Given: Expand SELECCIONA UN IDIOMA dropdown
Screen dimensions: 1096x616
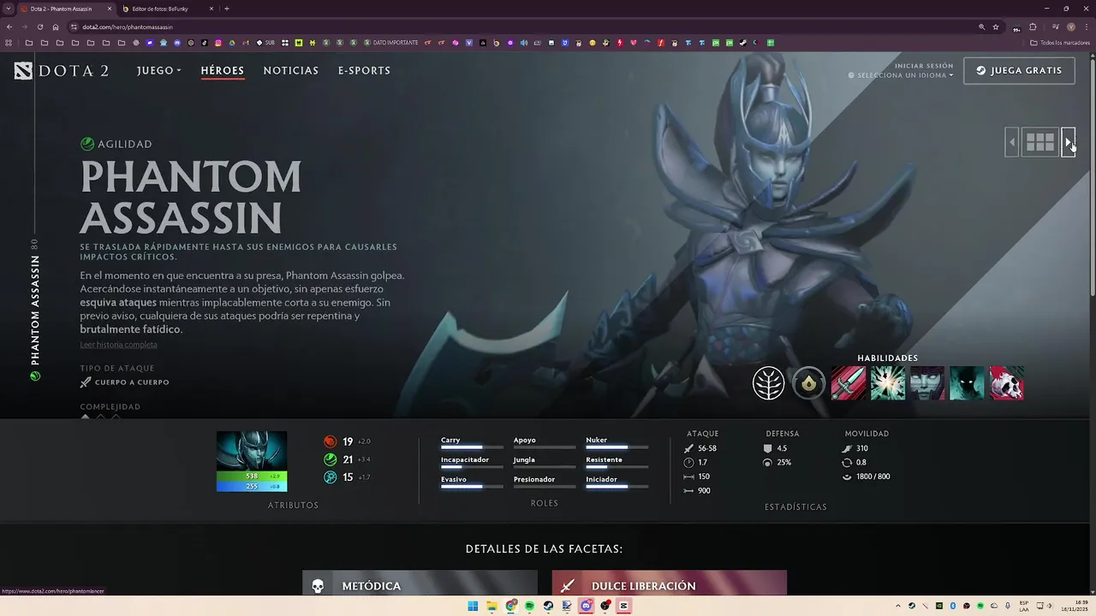Looking at the screenshot, I should (x=901, y=75).
